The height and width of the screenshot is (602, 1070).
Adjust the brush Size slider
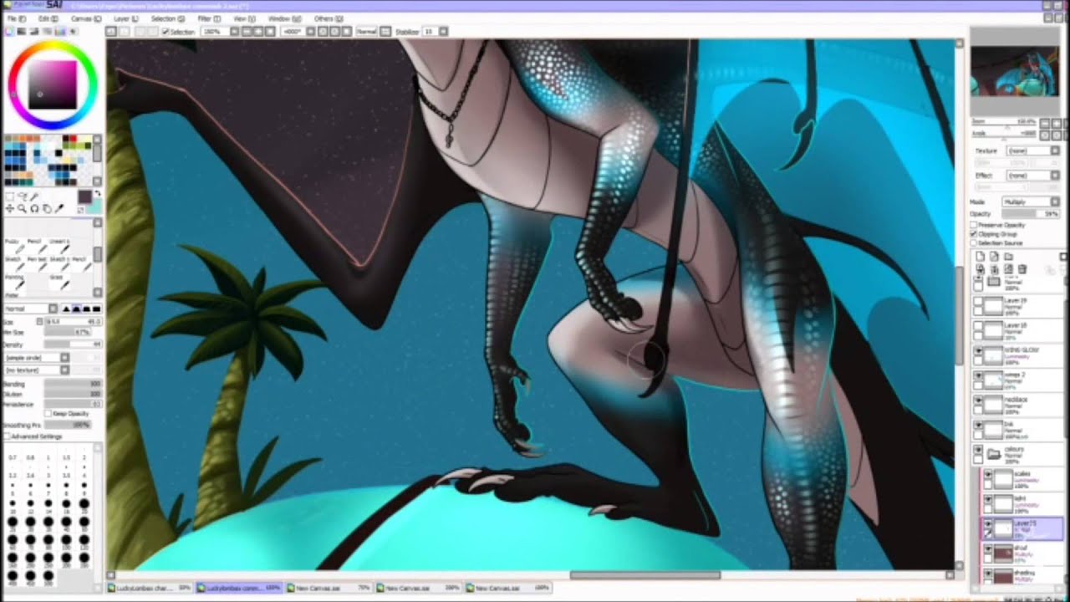tap(73, 321)
